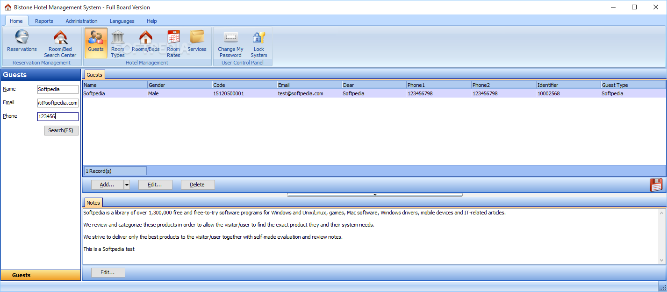Sort by the Phone2 column header

click(504, 85)
